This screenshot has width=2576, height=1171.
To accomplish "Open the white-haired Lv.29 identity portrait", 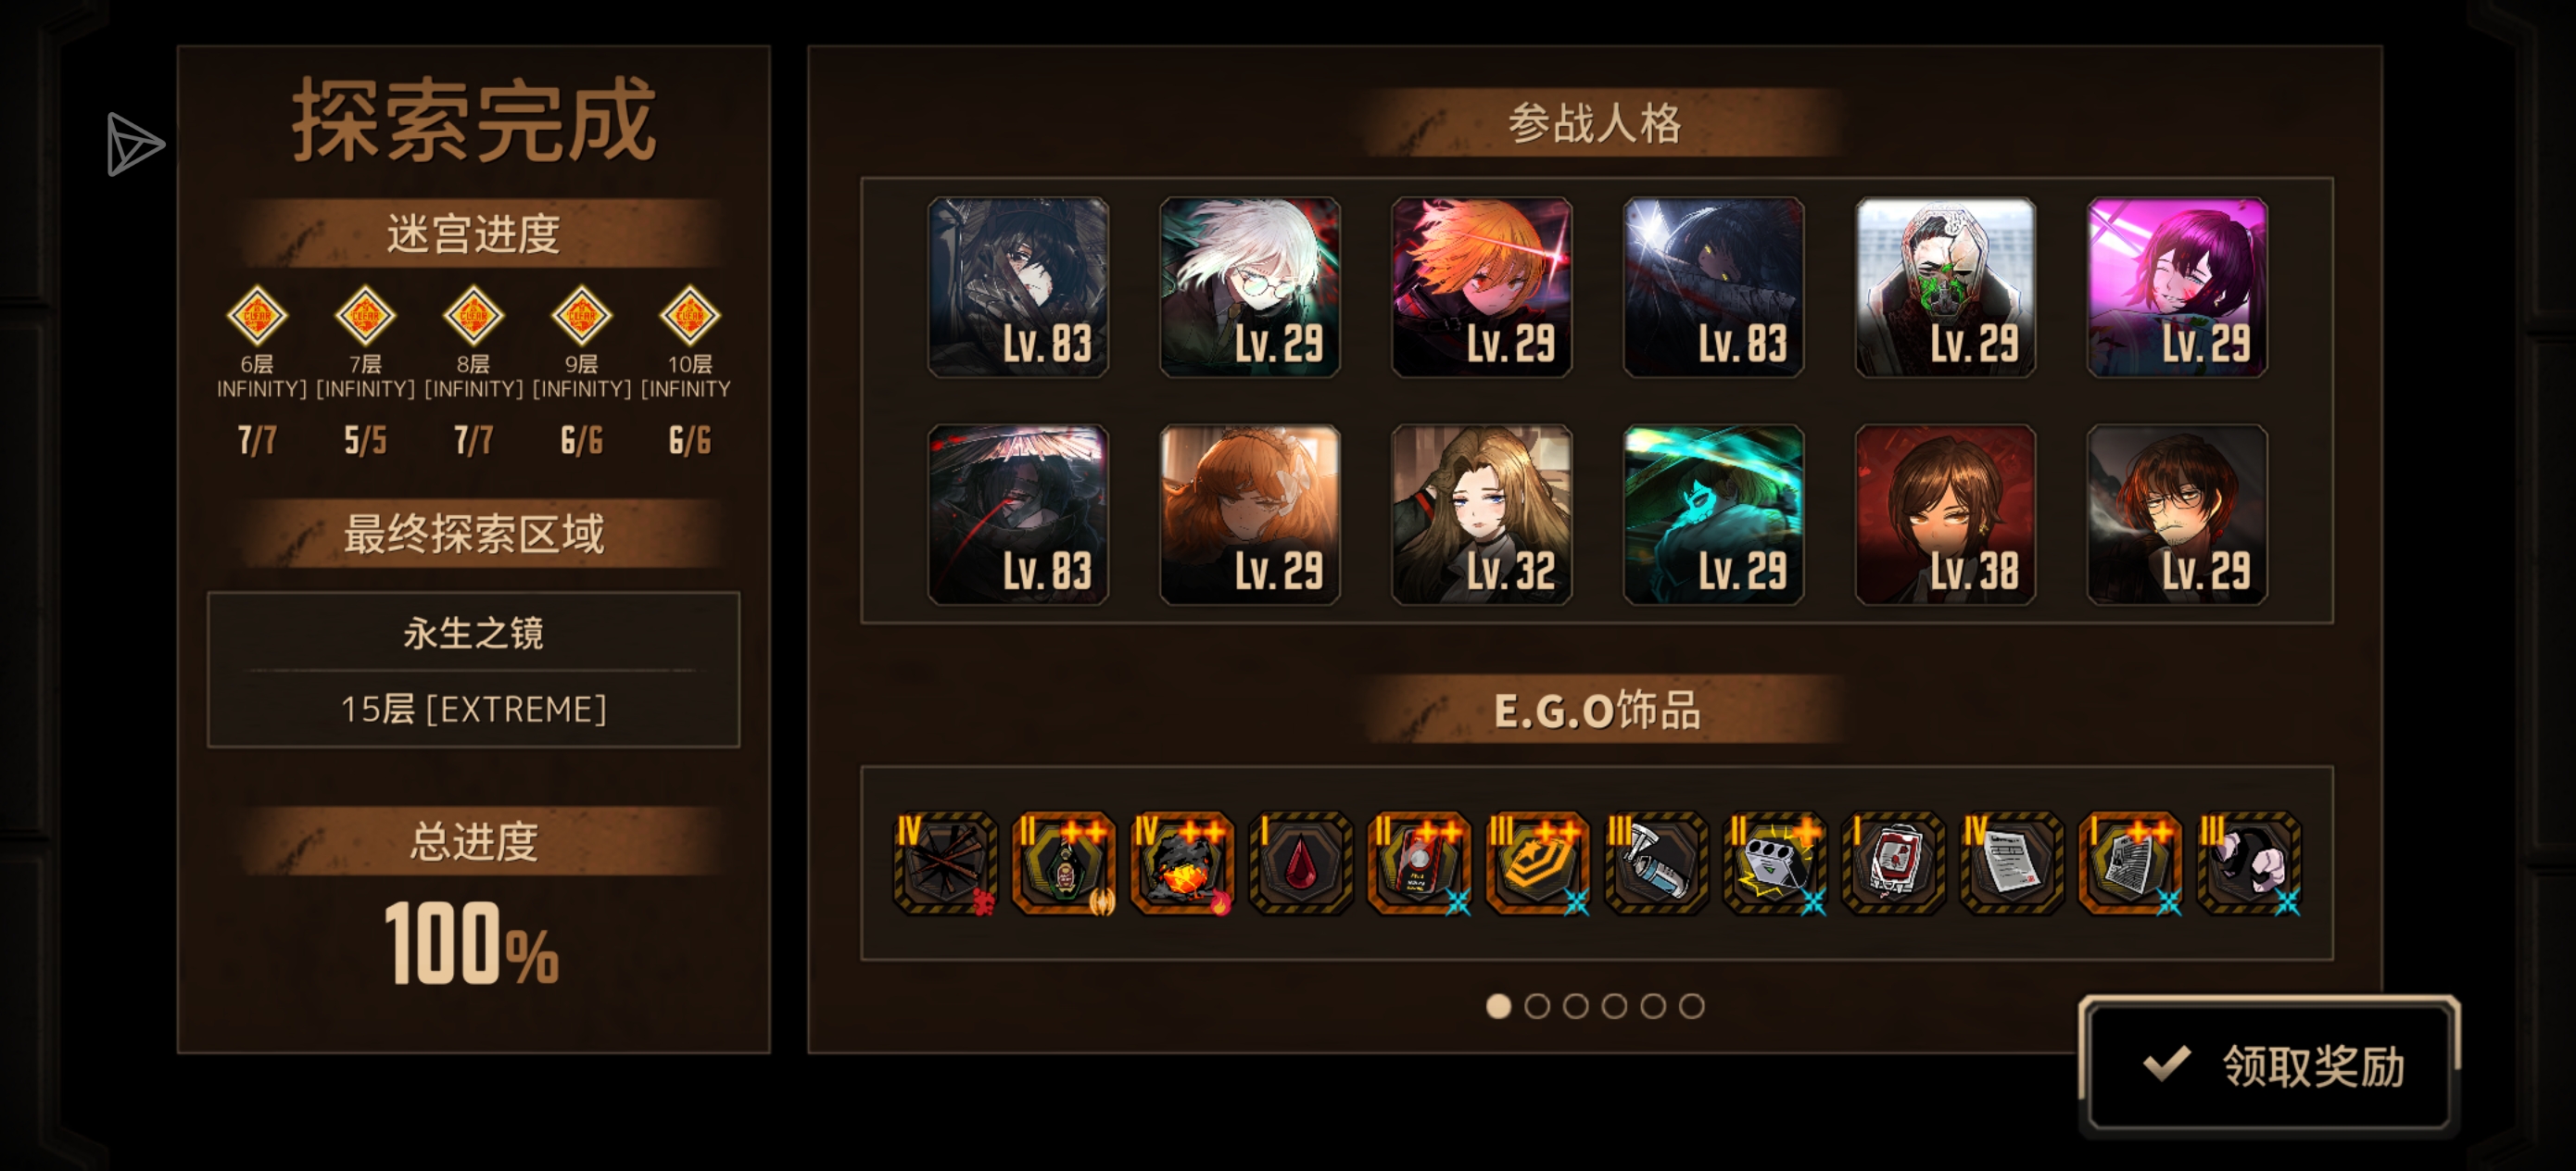I will (1250, 287).
